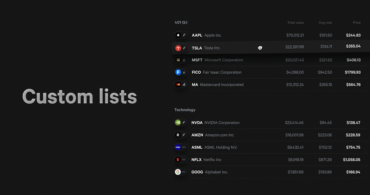
Task: Click the ASML logo icon
Action: point(178,147)
